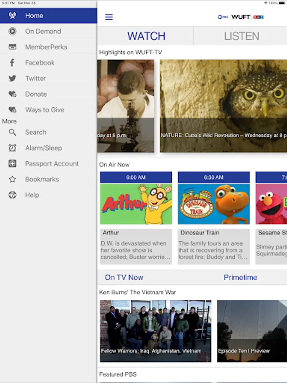Open the Home menu item
Screen dimensions: 287x383
[x=48, y=16]
